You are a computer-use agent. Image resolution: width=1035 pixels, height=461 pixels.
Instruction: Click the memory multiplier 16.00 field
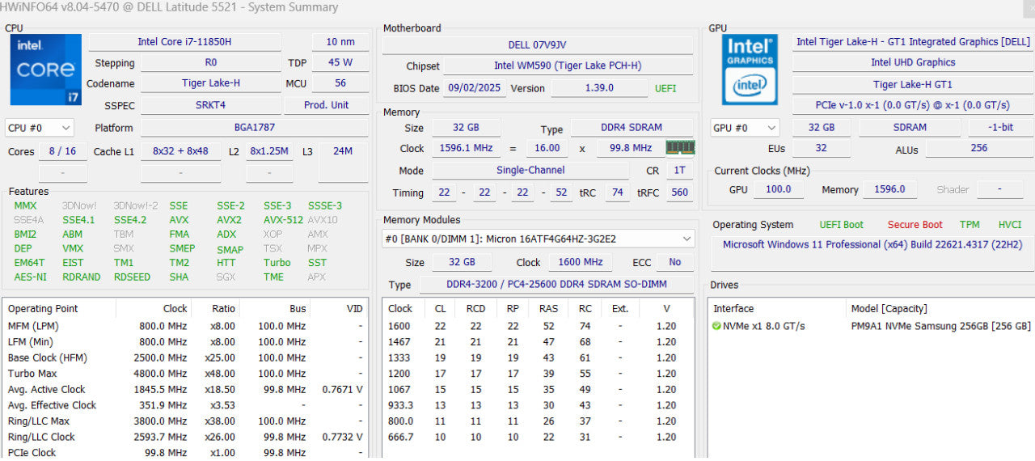[547, 148]
